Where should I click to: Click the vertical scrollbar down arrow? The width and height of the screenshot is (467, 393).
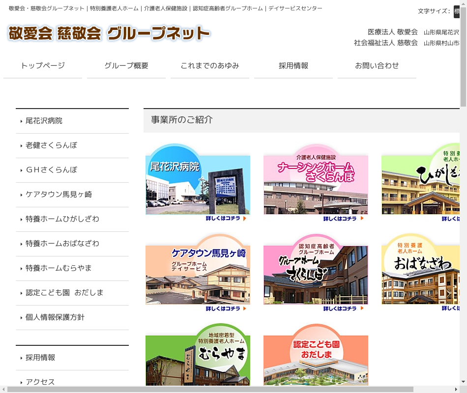tap(463, 382)
